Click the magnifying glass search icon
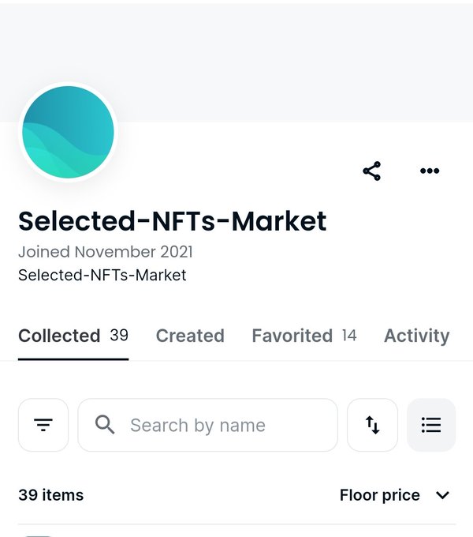This screenshot has height=537, width=473. 105,425
